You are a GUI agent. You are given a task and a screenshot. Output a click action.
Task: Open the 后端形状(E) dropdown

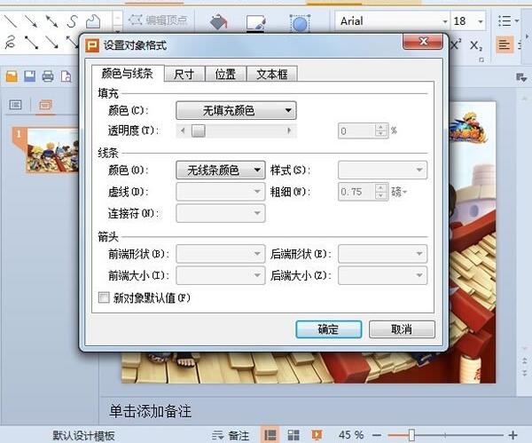(382, 253)
